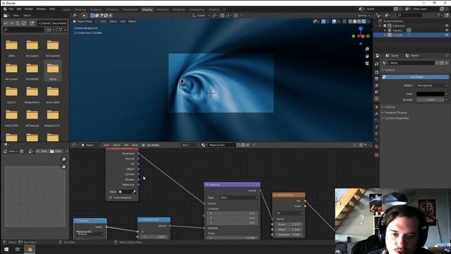
Task: Switch viewport to wireframe shading
Action: 350,21
